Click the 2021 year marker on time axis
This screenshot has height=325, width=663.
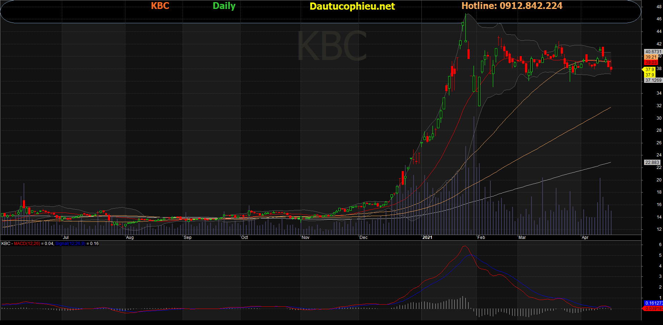[x=427, y=237]
